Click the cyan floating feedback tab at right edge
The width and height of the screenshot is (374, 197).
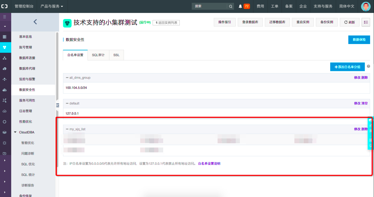click(371, 133)
